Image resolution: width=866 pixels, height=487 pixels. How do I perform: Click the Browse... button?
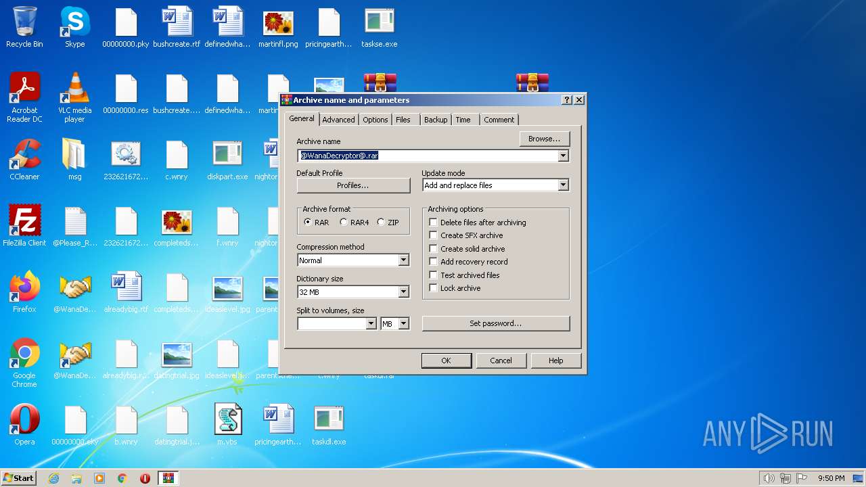point(545,139)
